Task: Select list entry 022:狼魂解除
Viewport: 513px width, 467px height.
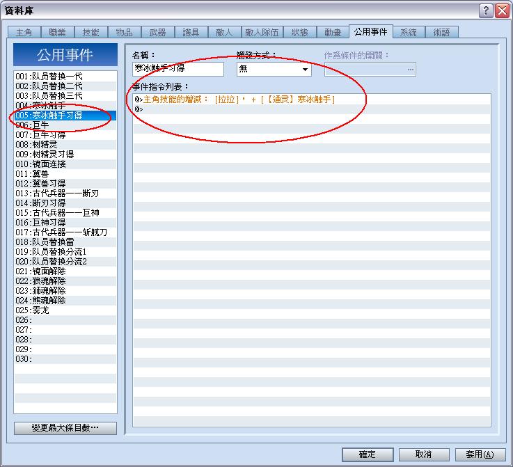Action: 65,281
